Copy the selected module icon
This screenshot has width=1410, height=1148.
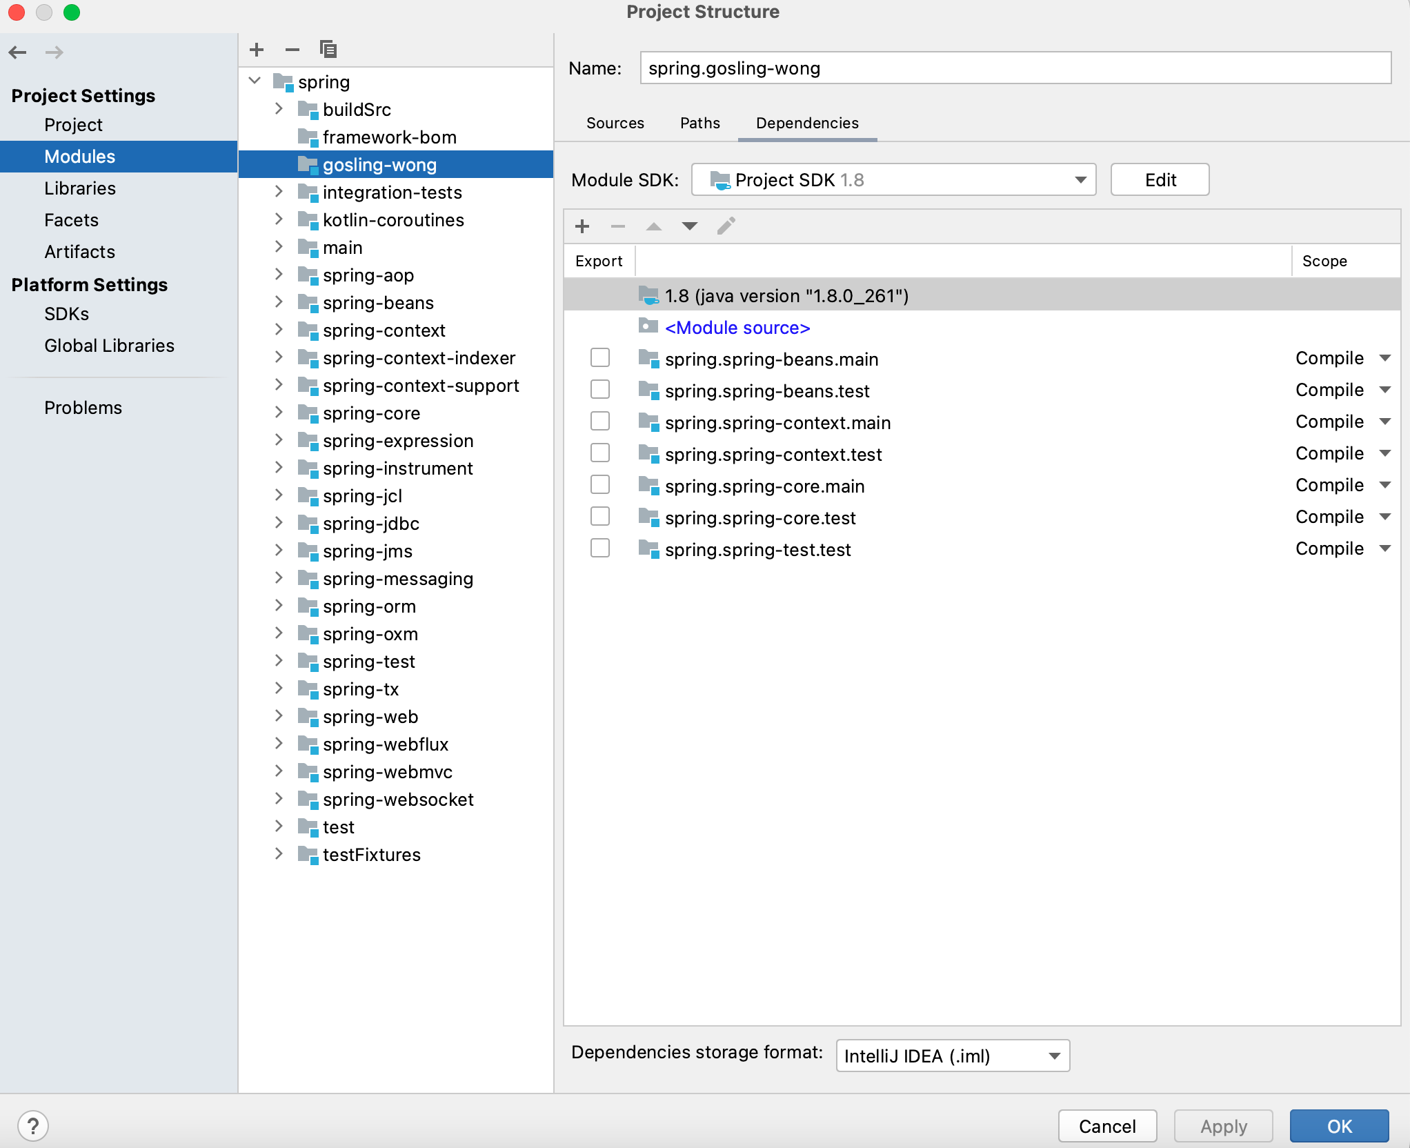(328, 50)
